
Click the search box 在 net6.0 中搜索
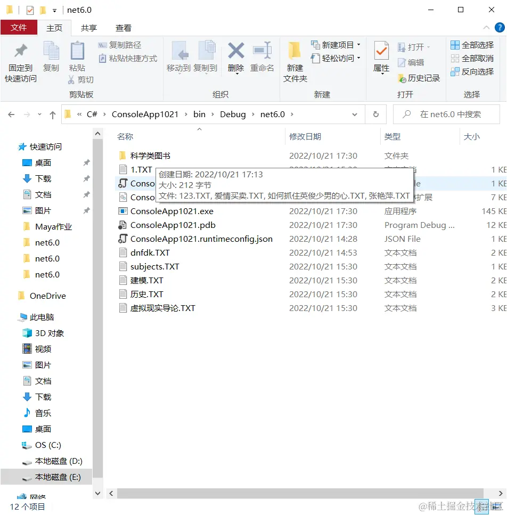point(447,115)
